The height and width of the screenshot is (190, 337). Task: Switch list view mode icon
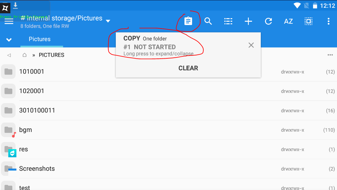[228, 21]
